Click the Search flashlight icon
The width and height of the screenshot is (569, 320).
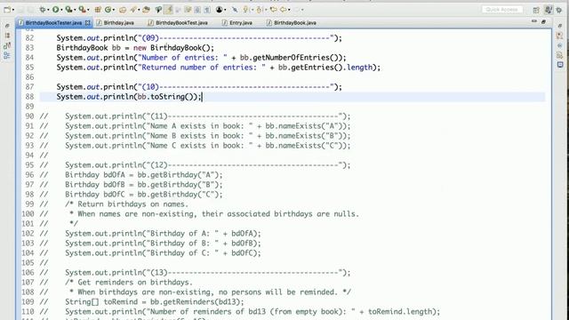pos(132,10)
